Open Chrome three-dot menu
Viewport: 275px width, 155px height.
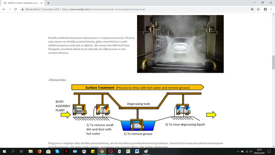pos(271,9)
